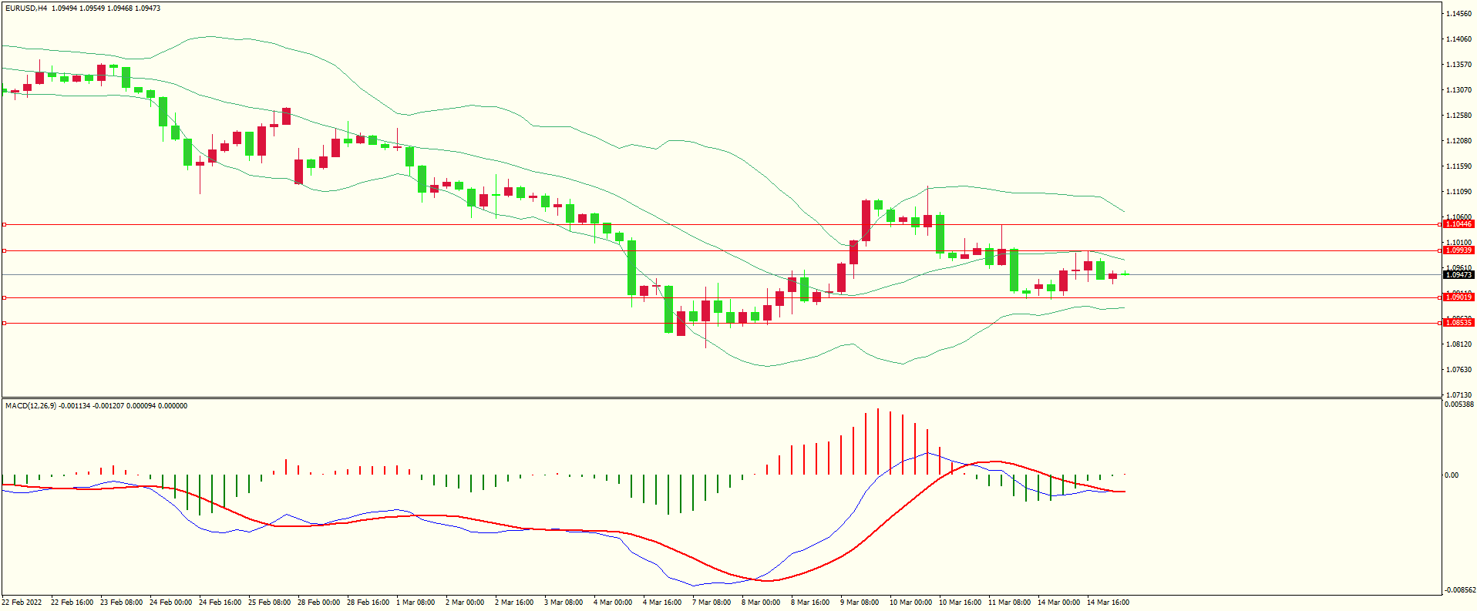Click the '4 Mar 16:00' time axis label
1477x611 pixels.
[x=661, y=603]
